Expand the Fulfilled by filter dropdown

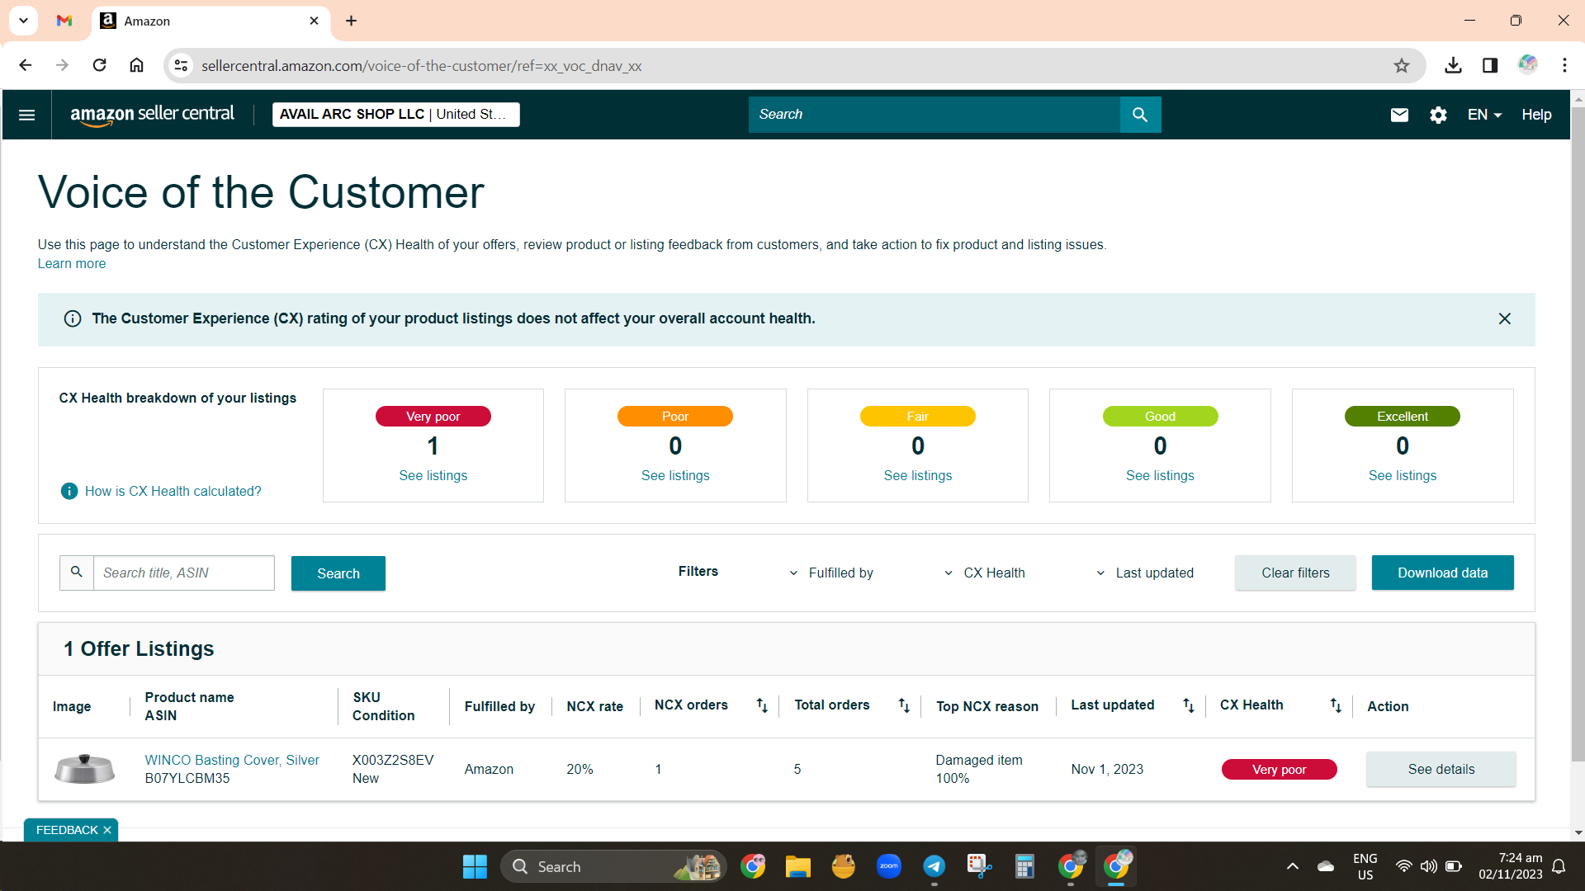pos(832,573)
